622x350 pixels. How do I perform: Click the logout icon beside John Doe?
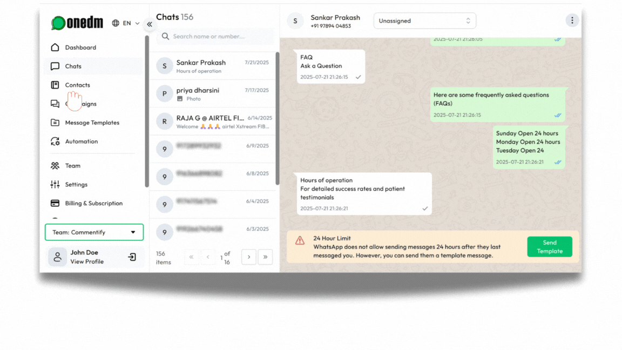(x=132, y=257)
